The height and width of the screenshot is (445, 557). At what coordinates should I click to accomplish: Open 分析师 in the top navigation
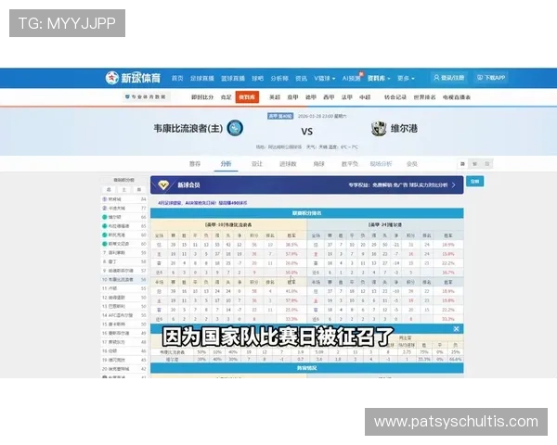pos(279,78)
